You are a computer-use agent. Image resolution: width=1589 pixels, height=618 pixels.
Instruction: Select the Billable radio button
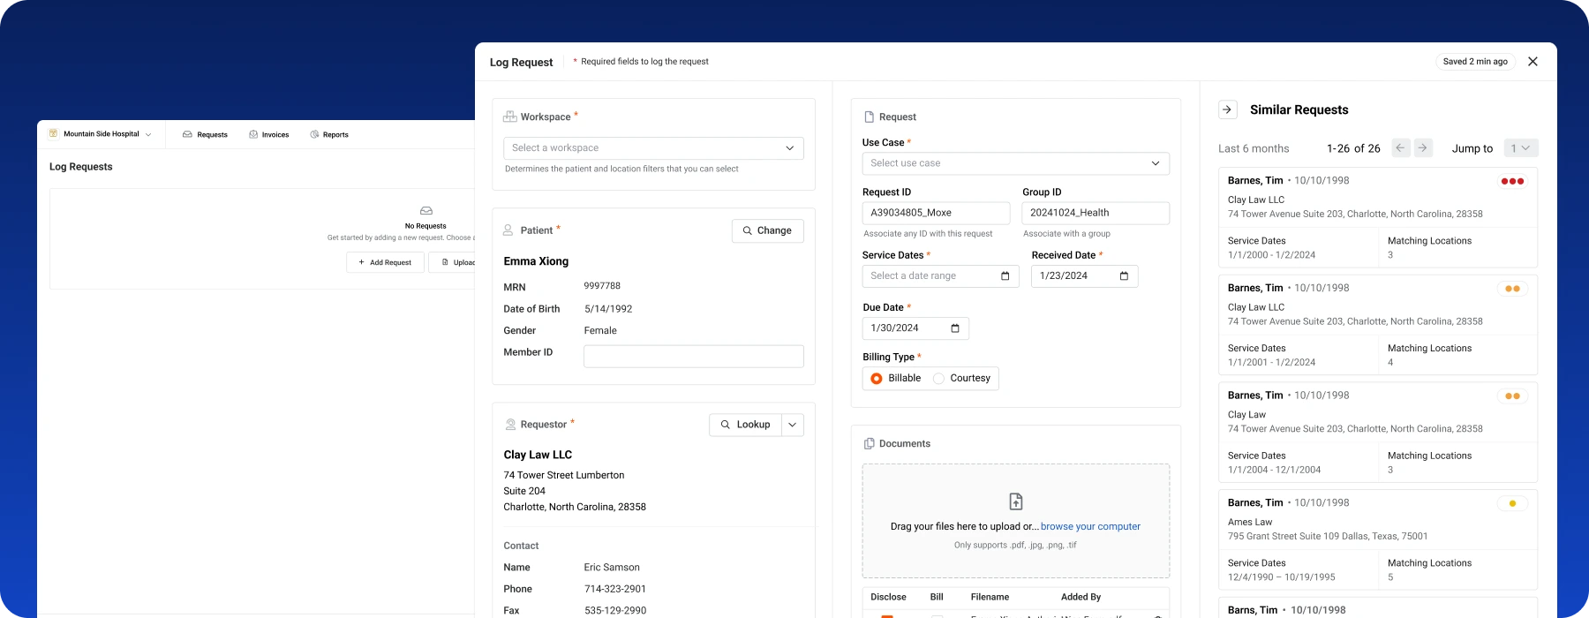coord(877,379)
